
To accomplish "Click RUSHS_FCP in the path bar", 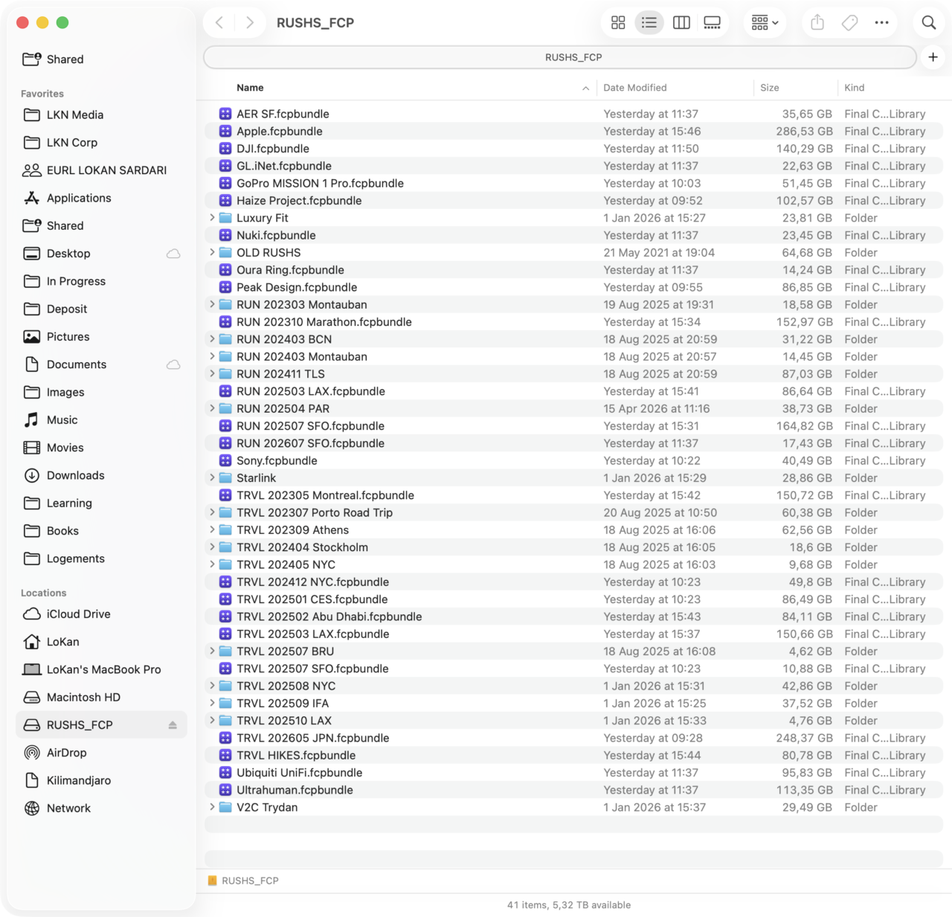I will coord(243,881).
